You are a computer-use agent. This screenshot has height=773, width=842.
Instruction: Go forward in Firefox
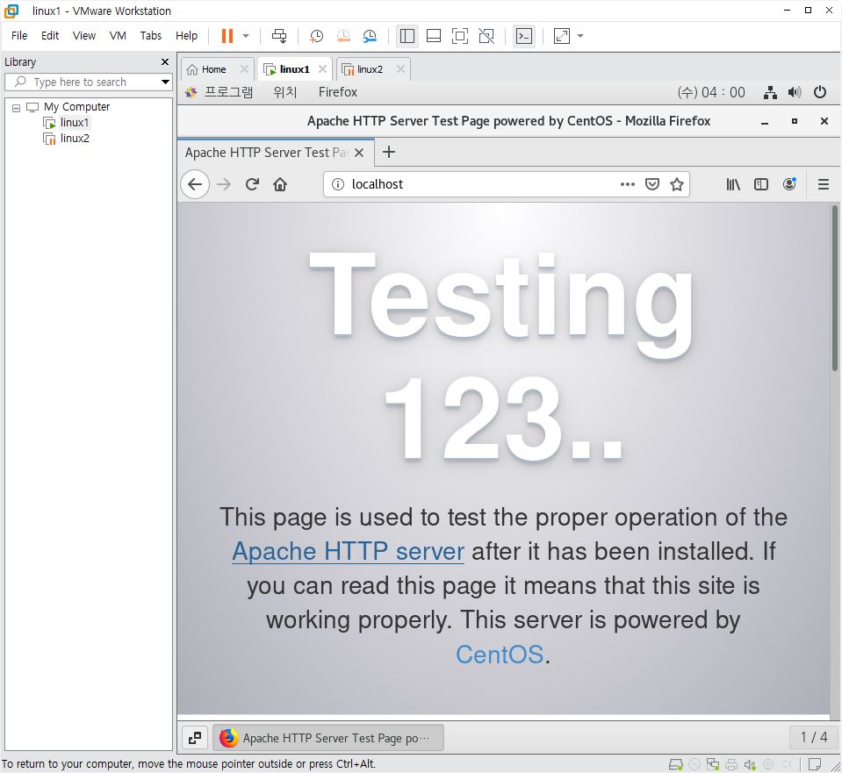224,184
